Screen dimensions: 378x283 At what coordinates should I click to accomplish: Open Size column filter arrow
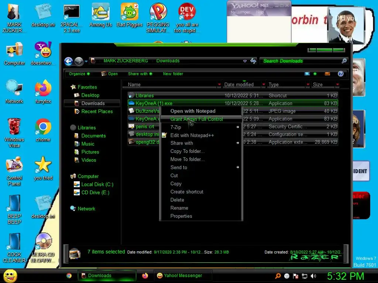(337, 85)
